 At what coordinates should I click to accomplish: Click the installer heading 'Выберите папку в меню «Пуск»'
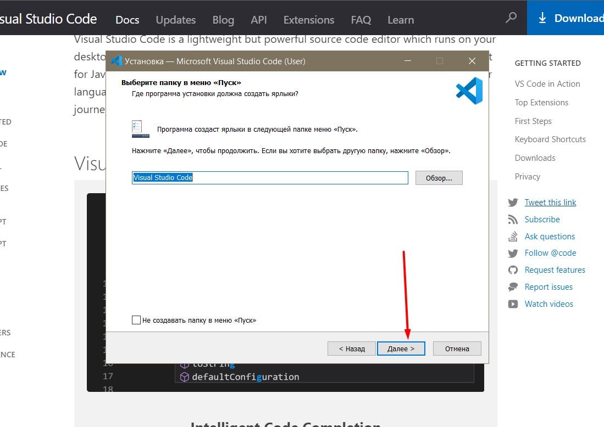[181, 82]
